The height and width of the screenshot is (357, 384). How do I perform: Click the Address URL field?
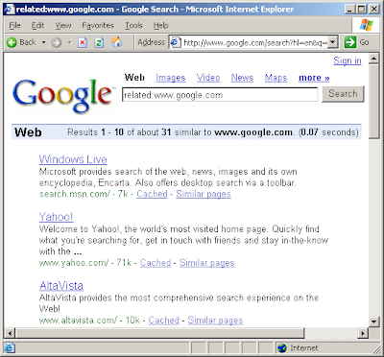(254, 42)
